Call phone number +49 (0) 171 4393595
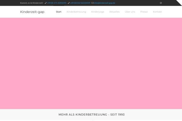 pos(57,3)
